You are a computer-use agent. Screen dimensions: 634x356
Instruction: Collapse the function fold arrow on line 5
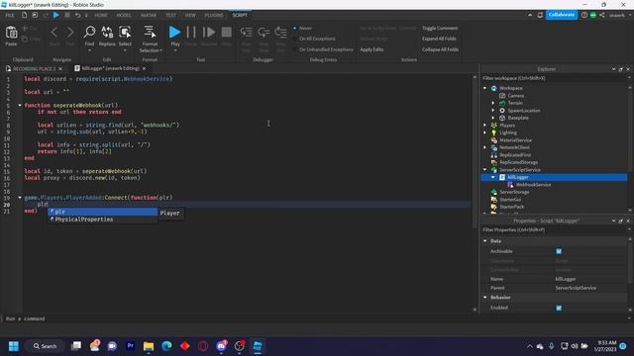click(20, 106)
